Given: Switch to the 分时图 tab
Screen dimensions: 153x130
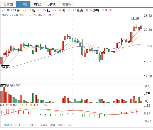Looking at the screenshot, I should click(x=8, y=4).
